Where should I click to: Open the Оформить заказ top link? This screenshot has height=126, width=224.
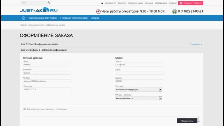(135, 3)
